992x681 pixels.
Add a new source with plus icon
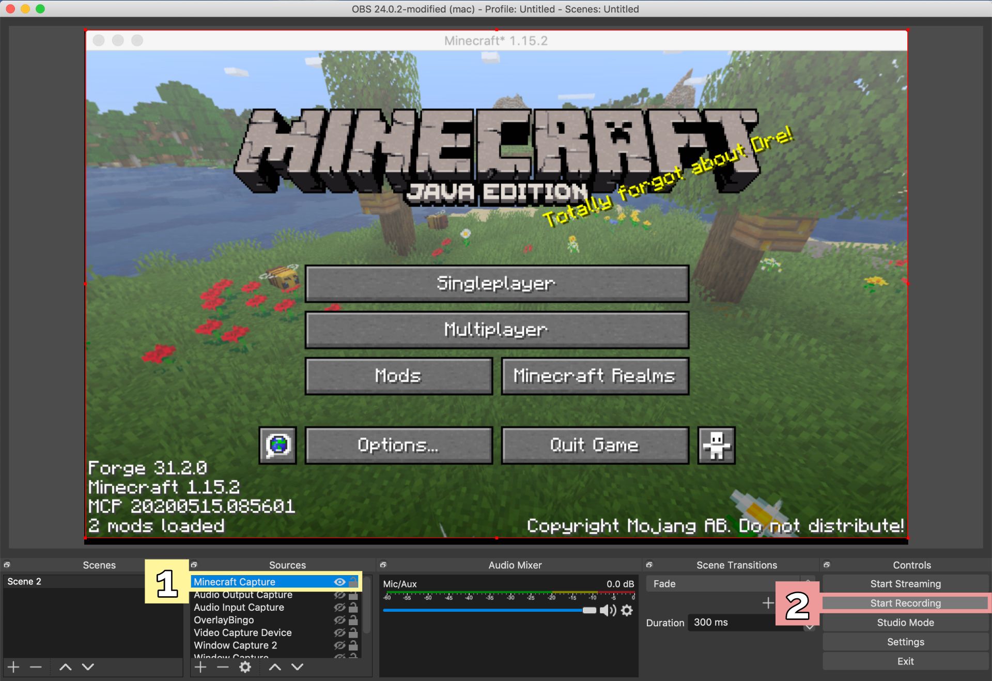[200, 667]
